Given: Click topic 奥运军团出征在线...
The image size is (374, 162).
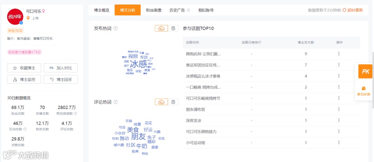Looking at the screenshot, I should pos(203,65).
